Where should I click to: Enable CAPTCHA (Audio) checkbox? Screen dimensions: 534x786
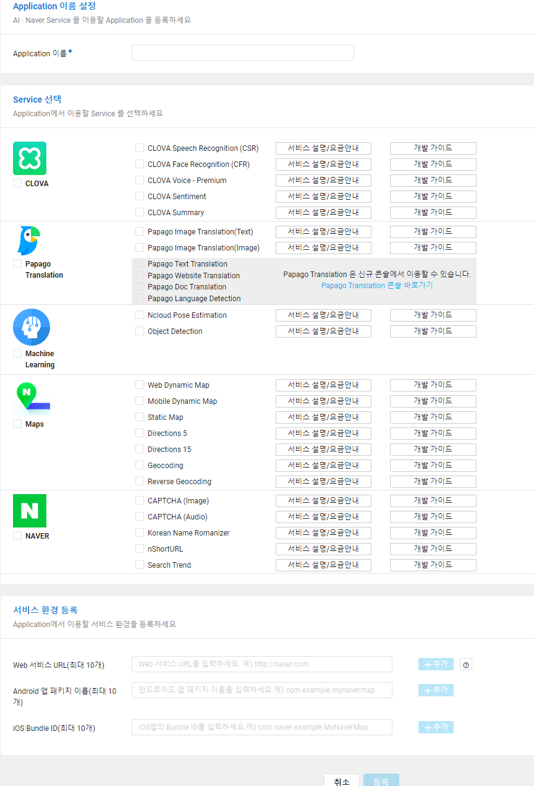[140, 517]
